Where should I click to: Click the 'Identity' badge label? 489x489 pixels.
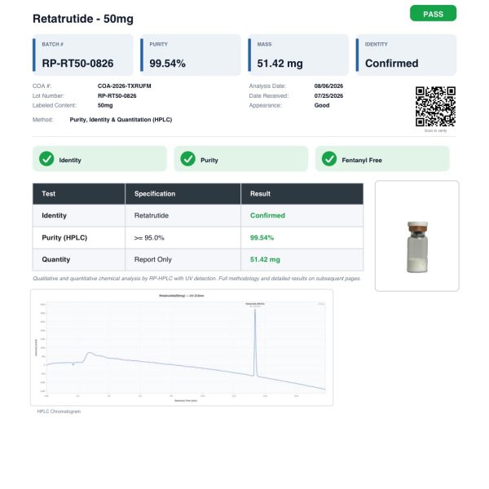pyautogui.click(x=70, y=161)
